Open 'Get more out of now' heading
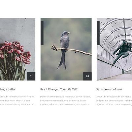This screenshot has width=132, height=132. (109, 89)
